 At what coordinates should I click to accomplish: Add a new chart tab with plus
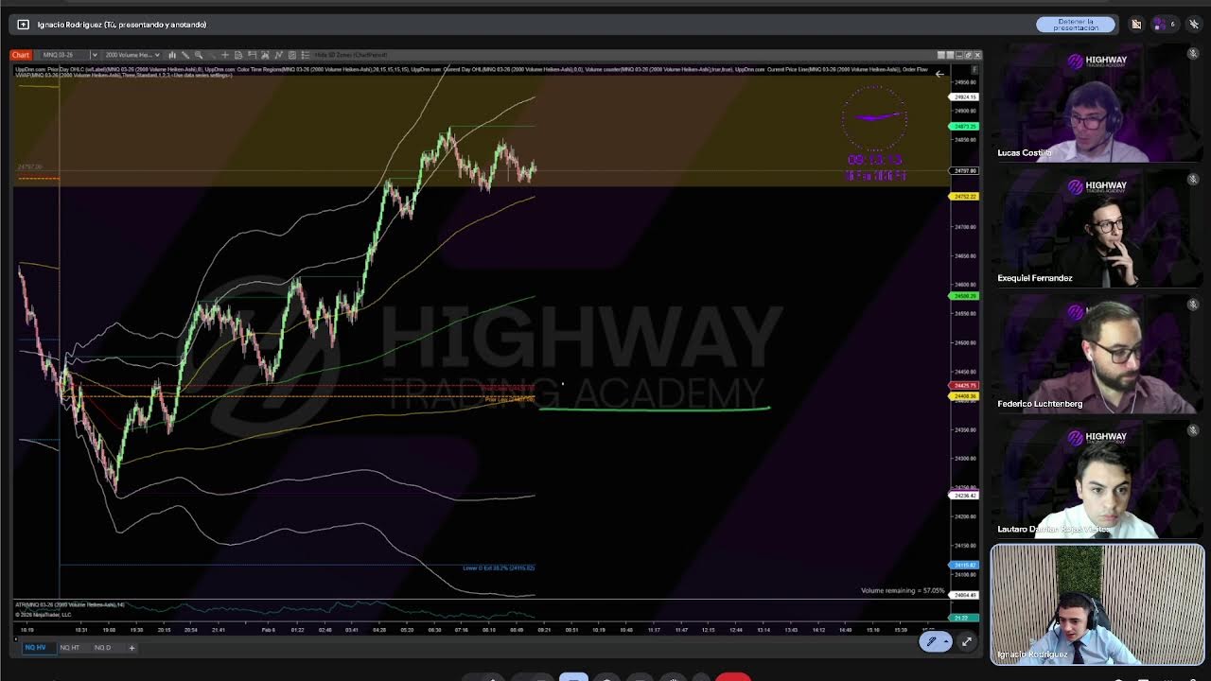[132, 648]
